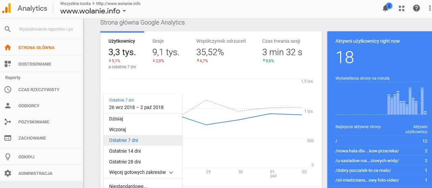Choose Wczoraj date range

tap(143, 129)
